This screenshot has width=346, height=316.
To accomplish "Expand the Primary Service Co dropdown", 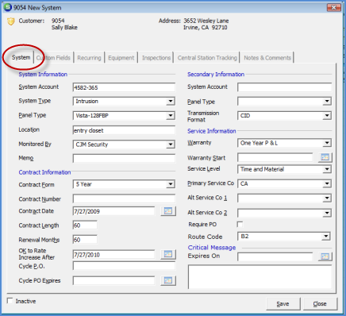I will pos(327,183).
